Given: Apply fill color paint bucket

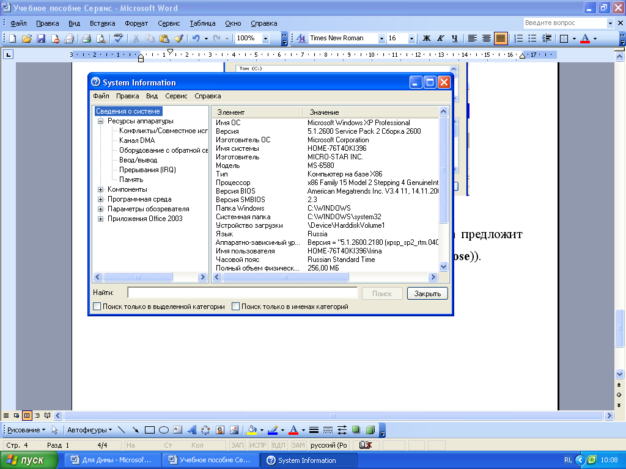Looking at the screenshot, I should [x=252, y=430].
